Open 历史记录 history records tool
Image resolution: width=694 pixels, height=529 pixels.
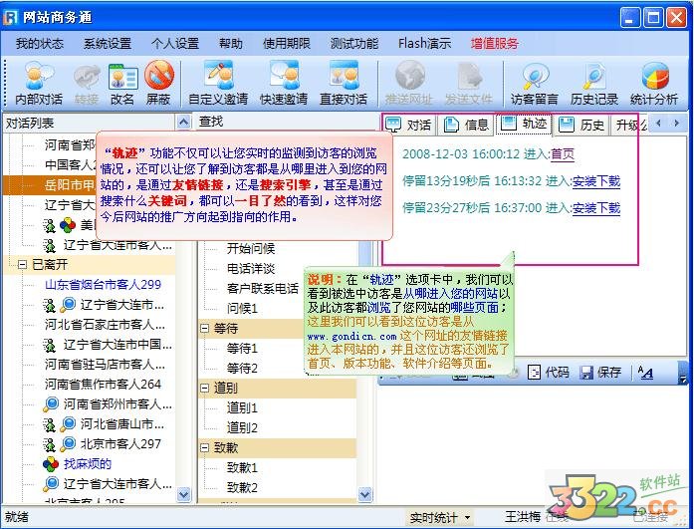click(594, 84)
